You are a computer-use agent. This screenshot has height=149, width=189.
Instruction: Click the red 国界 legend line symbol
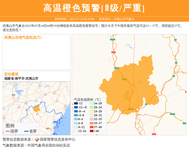(7, 131)
